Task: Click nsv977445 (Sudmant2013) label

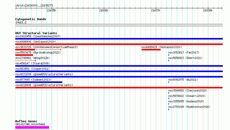Action: pyautogui.click(x=33, y=80)
